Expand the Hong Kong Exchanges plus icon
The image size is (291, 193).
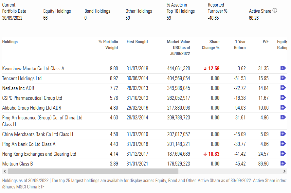[283, 153]
